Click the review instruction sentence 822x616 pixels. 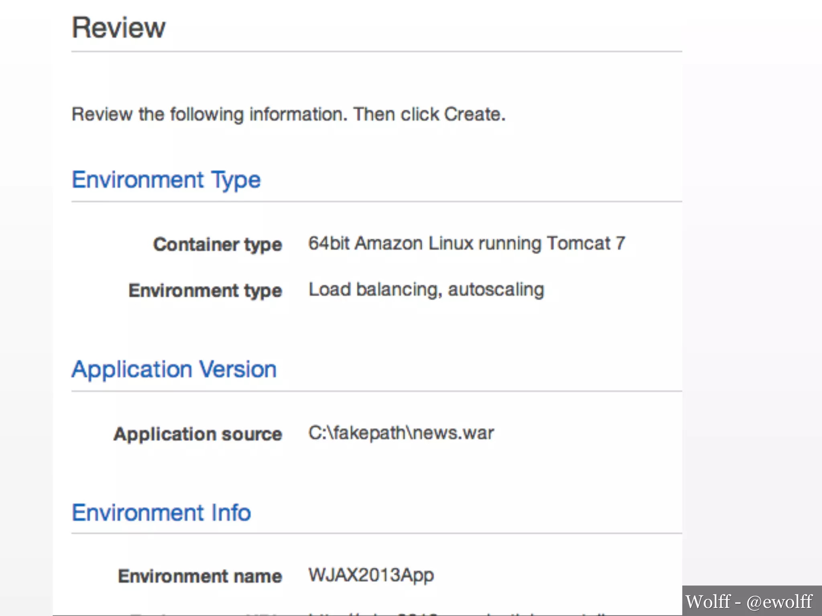point(288,114)
